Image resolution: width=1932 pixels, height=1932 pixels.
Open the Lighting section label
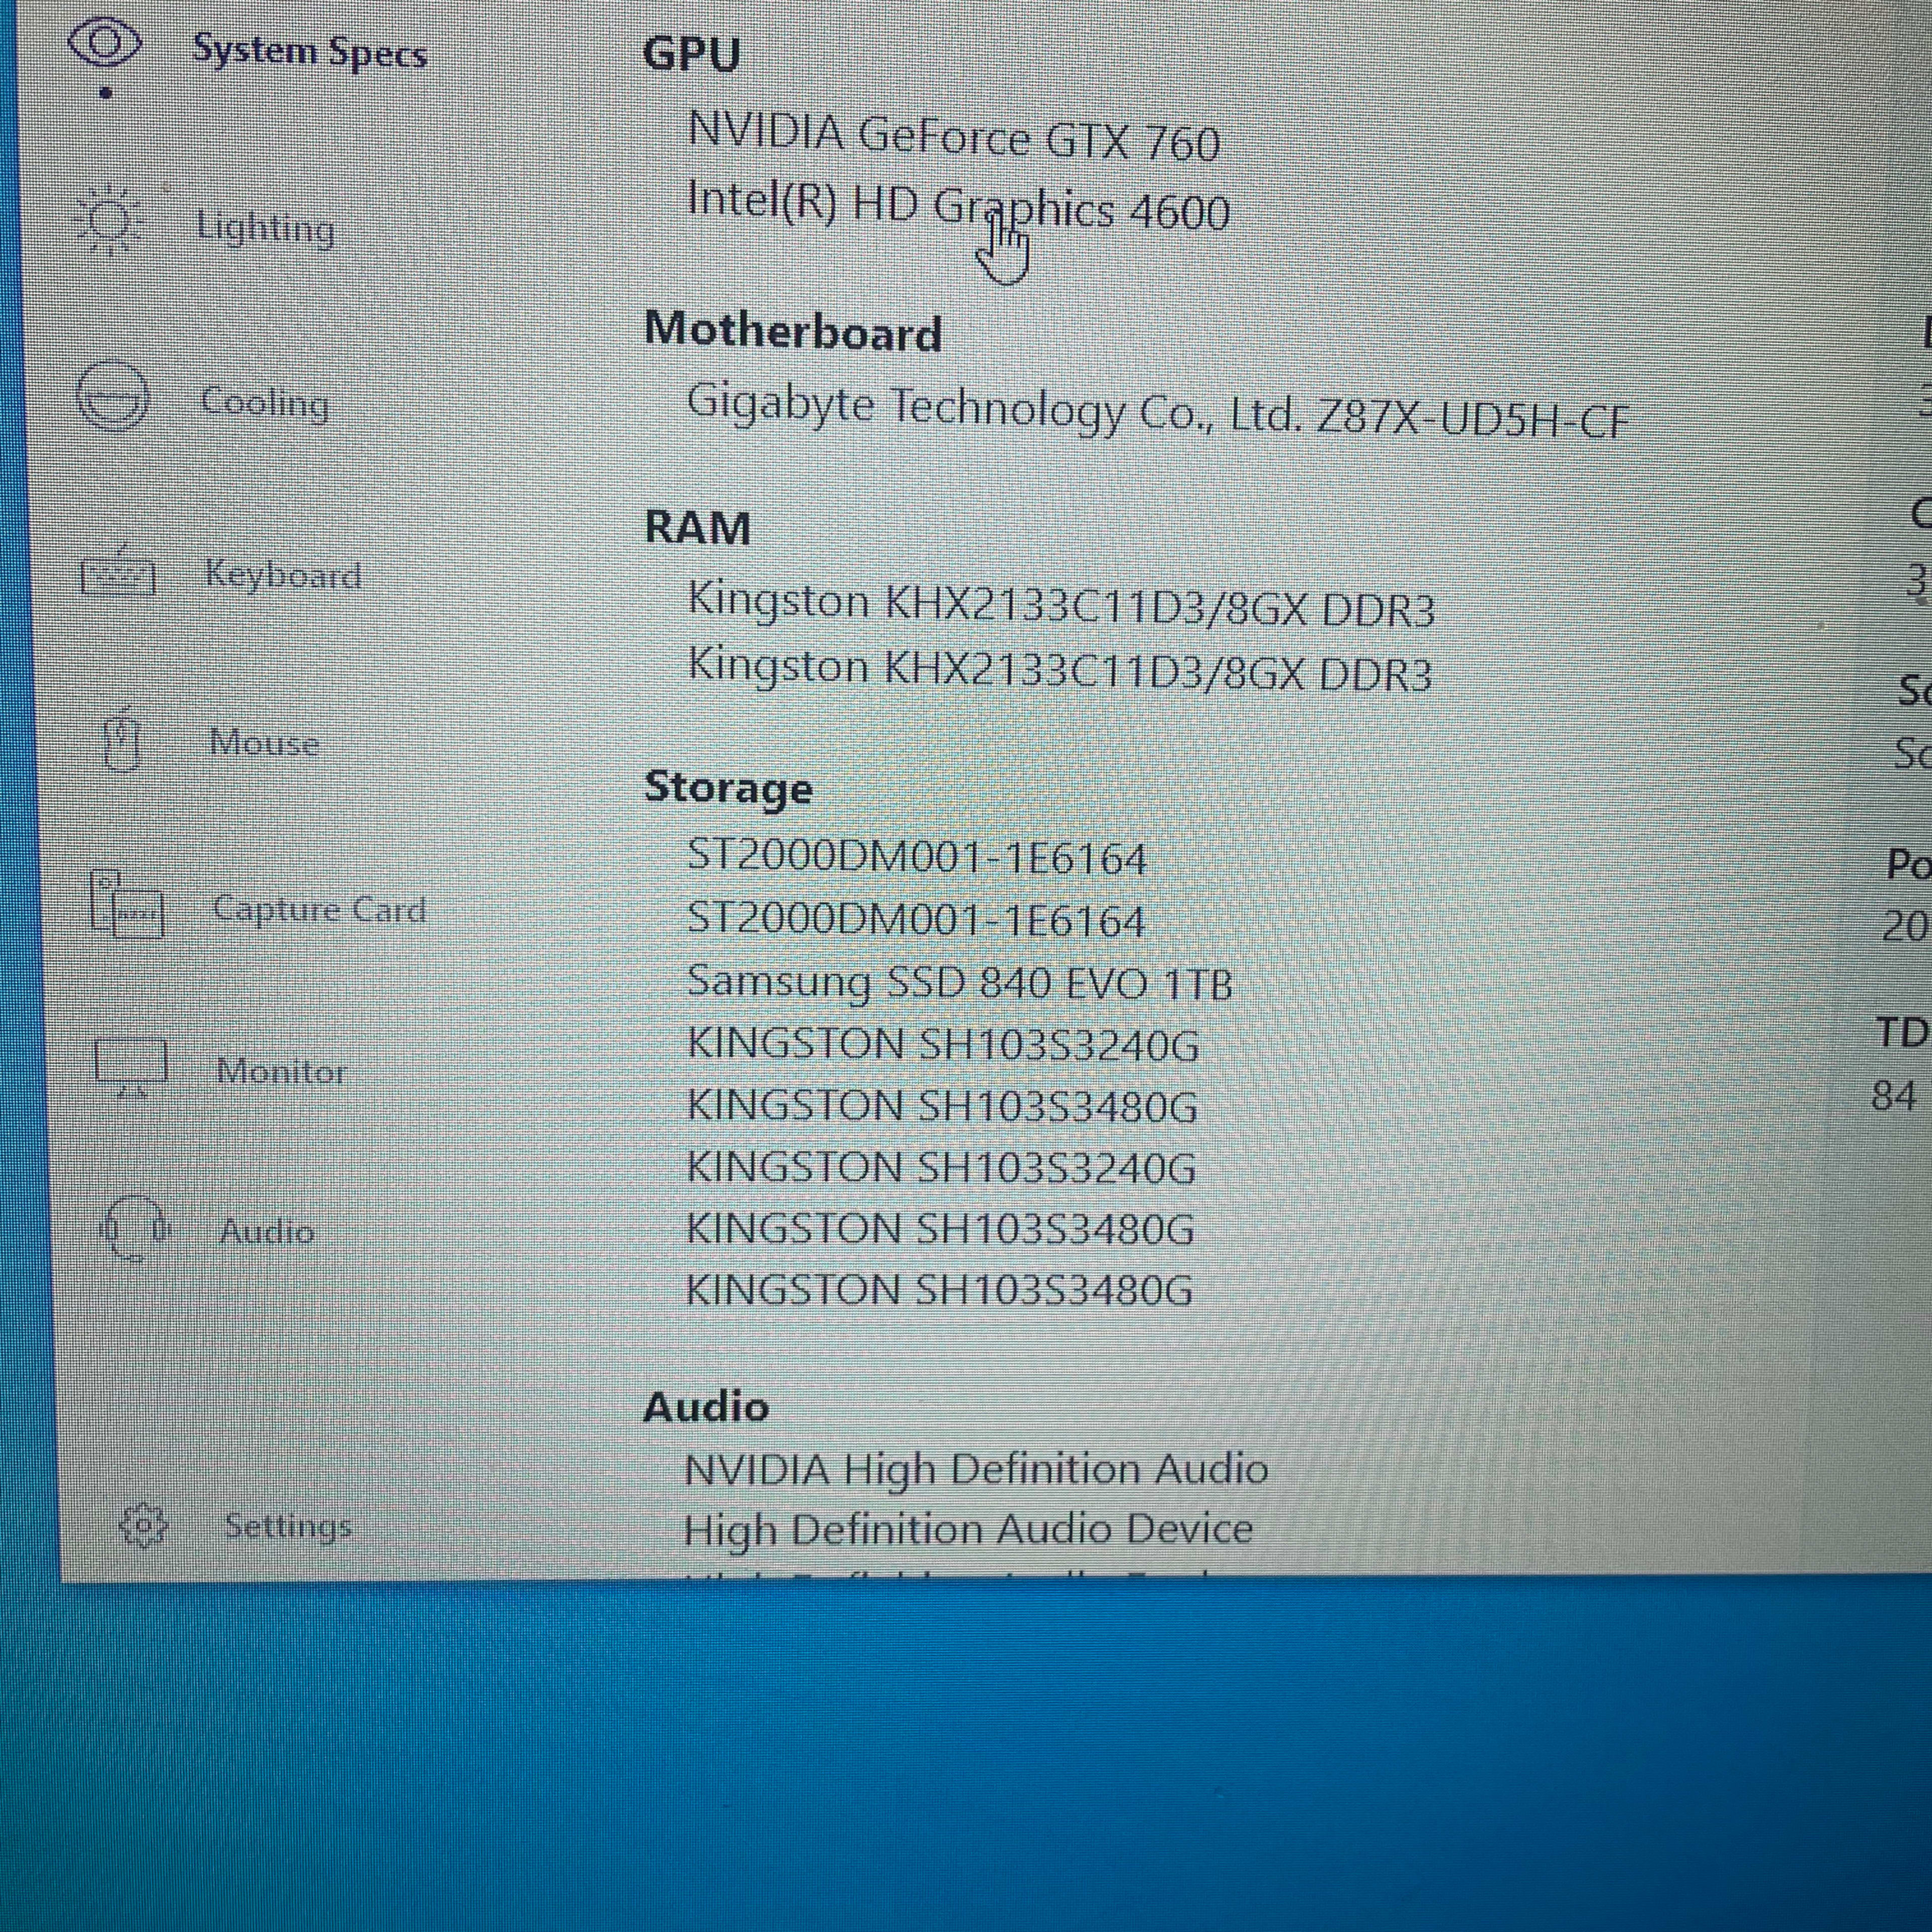[x=265, y=228]
